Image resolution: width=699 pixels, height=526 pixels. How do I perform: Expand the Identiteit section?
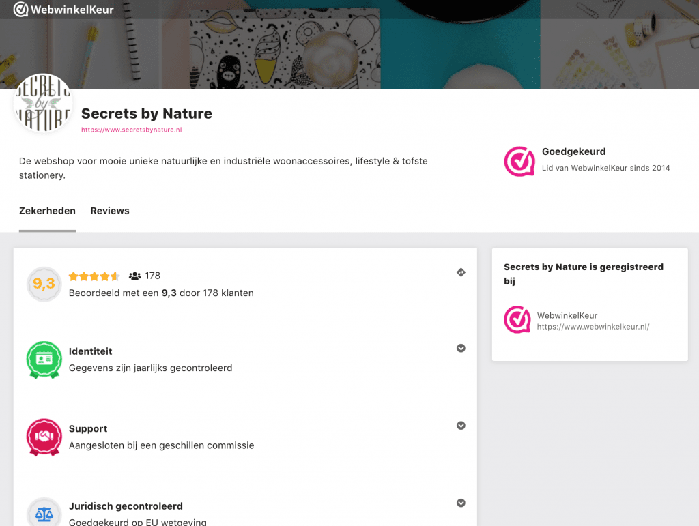click(x=461, y=348)
